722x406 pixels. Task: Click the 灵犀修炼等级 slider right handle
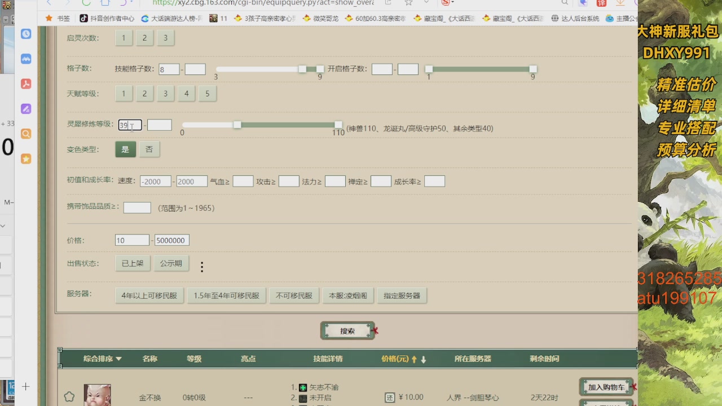pos(338,125)
